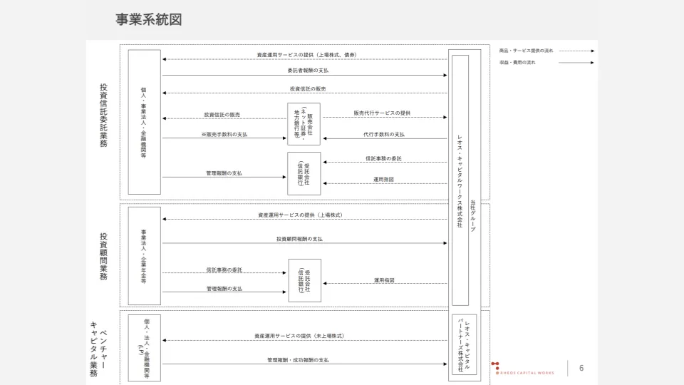Click the 委託者報酬の支払 arrow label
Image resolution: width=684 pixels, height=385 pixels.
[x=308, y=71]
